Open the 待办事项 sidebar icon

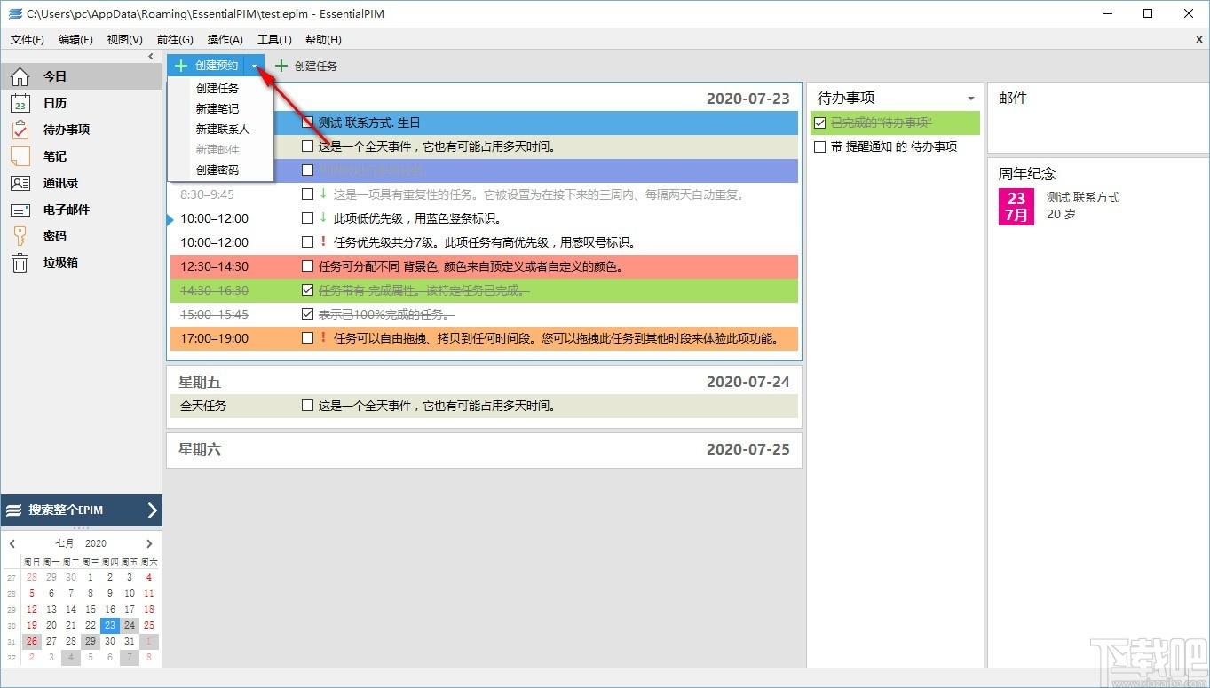(x=20, y=130)
